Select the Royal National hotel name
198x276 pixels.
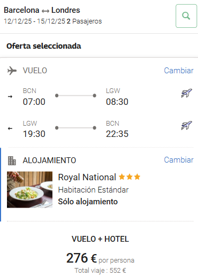87,177
